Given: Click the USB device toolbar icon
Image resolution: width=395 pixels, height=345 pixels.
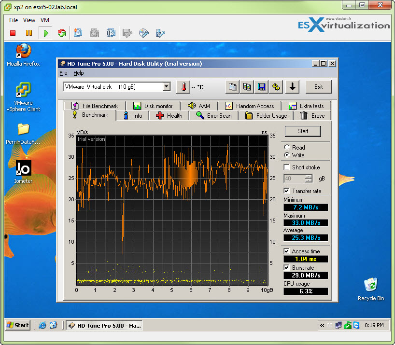Looking at the screenshot, I should [160, 33].
